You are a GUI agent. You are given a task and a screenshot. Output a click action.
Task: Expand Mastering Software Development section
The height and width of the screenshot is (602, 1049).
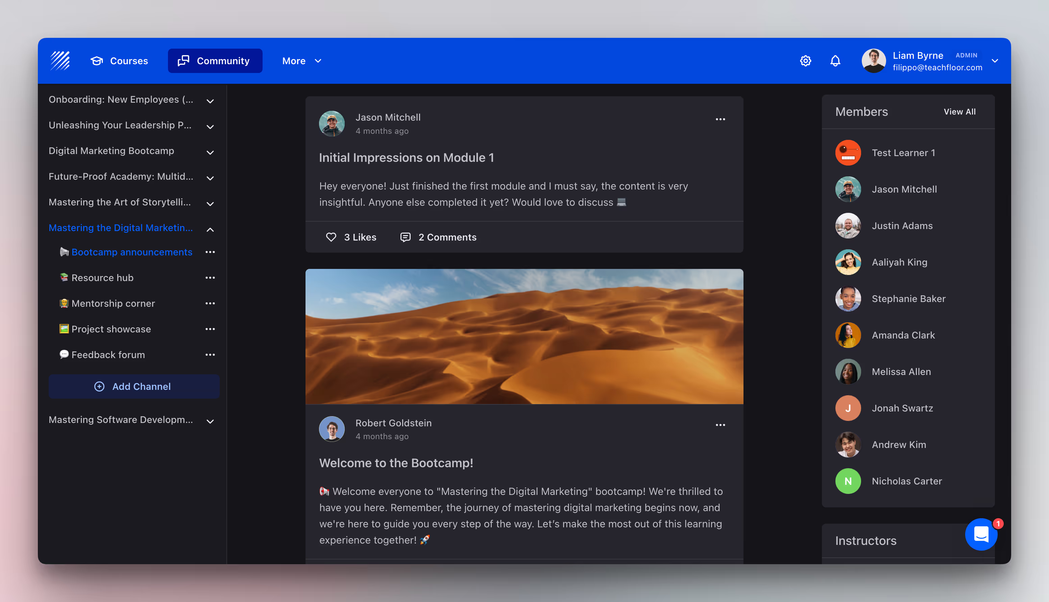point(210,421)
